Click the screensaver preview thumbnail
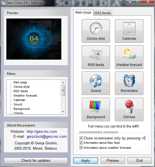This screenshot has height=167, width=155. click(34, 39)
